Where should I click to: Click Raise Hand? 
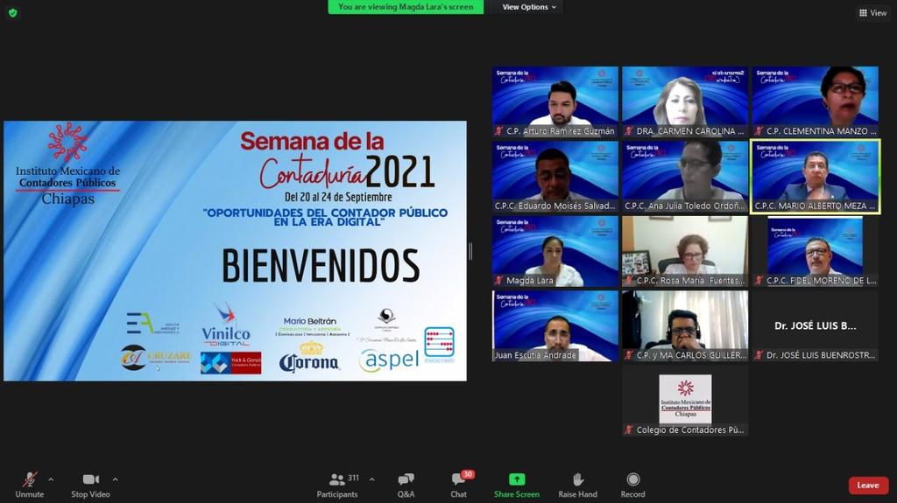578,486
